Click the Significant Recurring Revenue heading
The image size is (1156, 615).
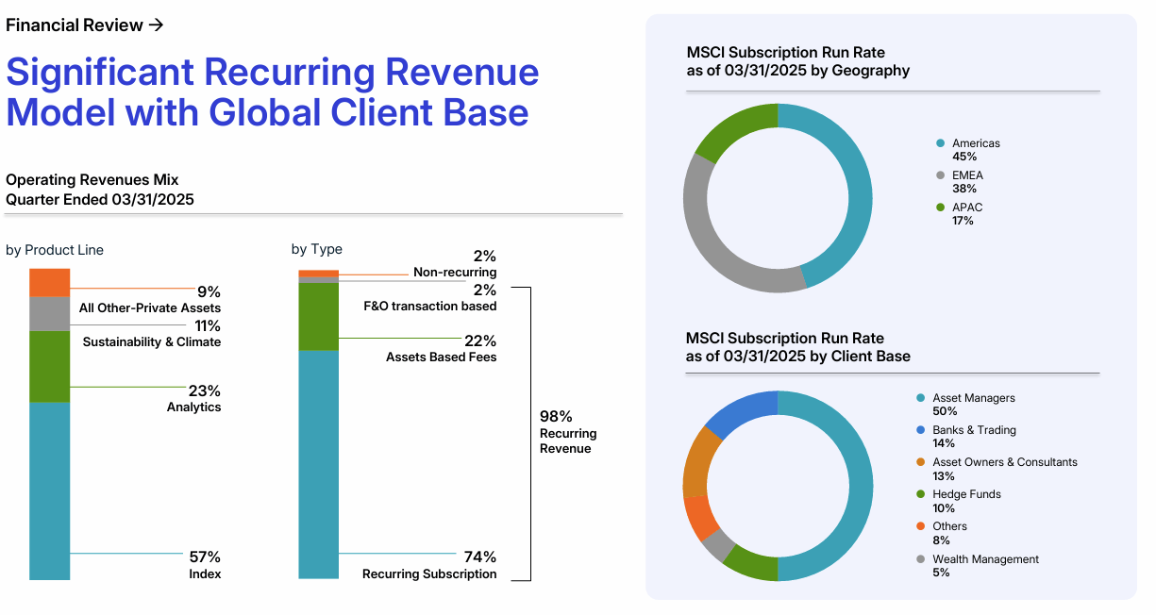271,92
